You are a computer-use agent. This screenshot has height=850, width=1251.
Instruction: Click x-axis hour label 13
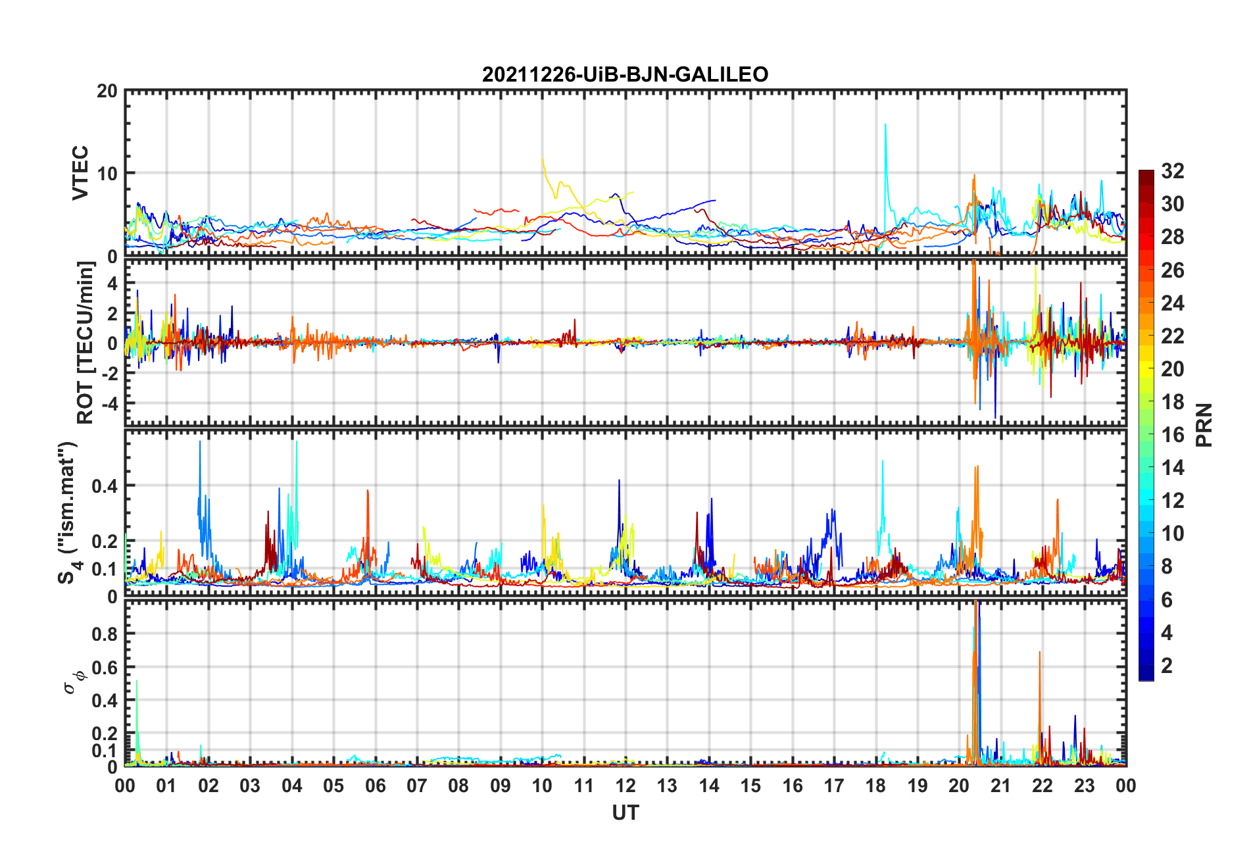point(667,786)
